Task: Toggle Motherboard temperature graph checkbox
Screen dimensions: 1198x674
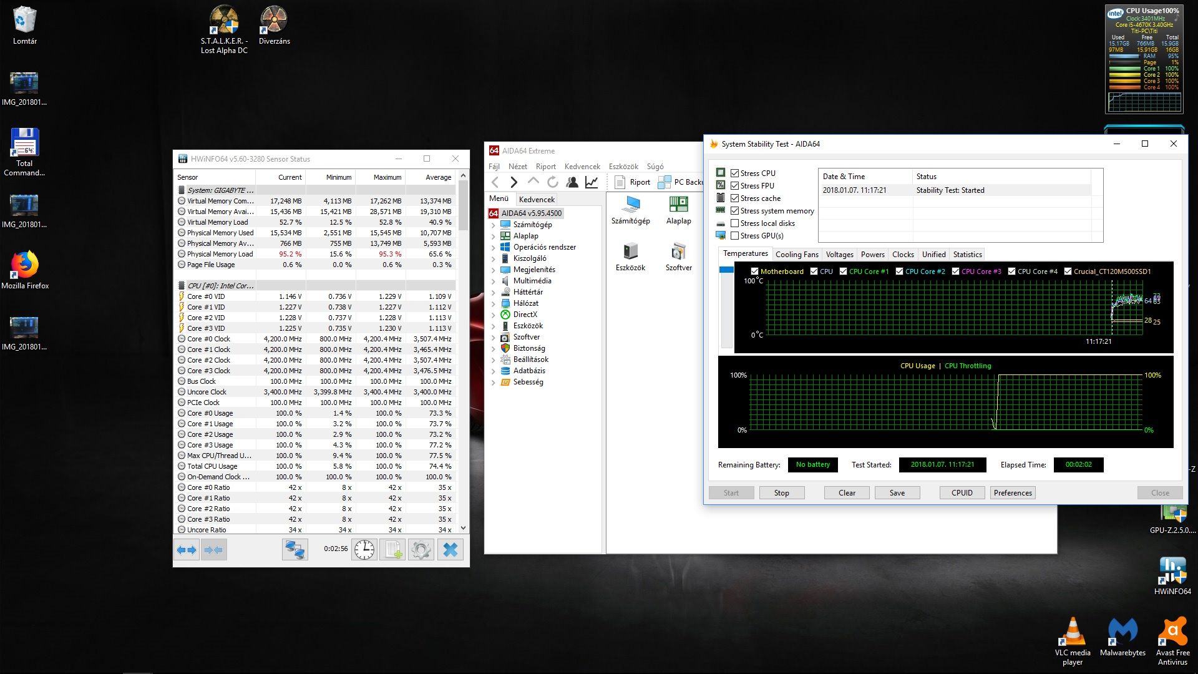Action: pyautogui.click(x=754, y=271)
